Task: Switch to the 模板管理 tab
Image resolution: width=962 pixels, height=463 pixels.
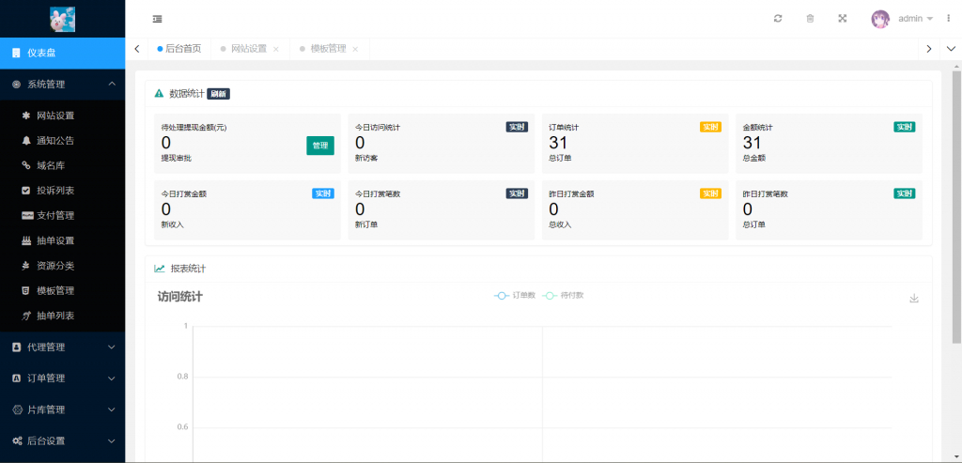Action: tap(328, 49)
